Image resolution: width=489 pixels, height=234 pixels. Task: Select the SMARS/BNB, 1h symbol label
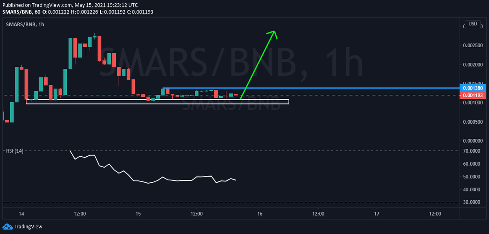25,24
